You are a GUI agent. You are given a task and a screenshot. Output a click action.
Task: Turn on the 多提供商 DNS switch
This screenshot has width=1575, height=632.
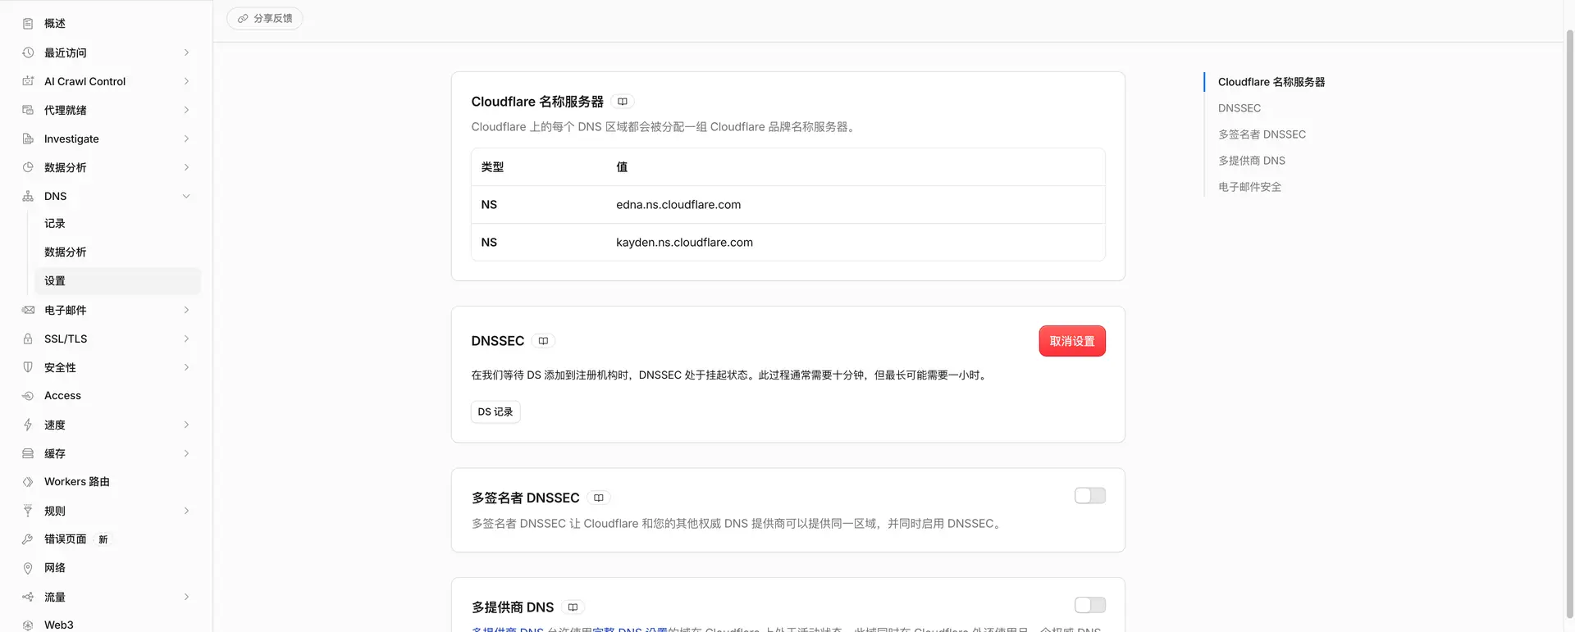coord(1090,605)
